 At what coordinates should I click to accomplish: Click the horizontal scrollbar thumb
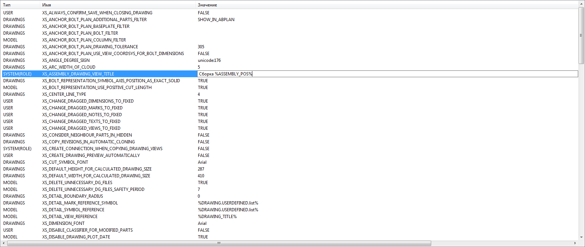[x=219, y=243]
